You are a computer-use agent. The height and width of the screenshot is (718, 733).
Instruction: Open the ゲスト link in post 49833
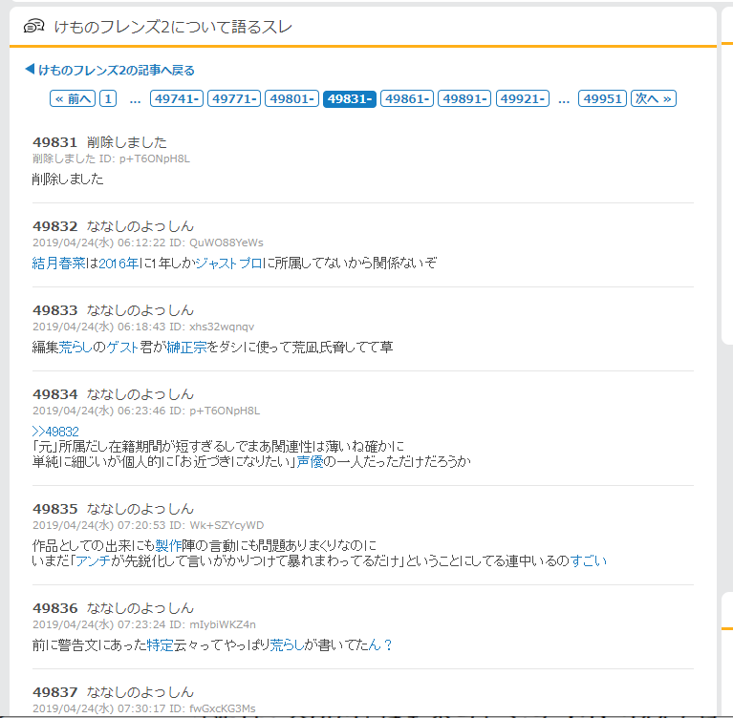coord(122,348)
